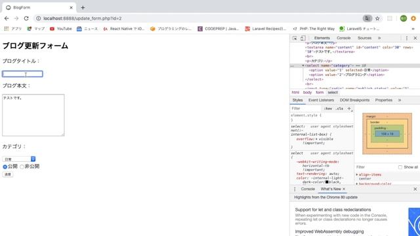Open the category select dropdown
Screen dimensions: 420x236
click(x=19, y=159)
